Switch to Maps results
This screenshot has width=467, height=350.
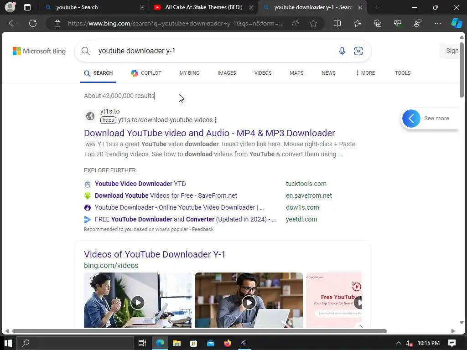coord(296,73)
